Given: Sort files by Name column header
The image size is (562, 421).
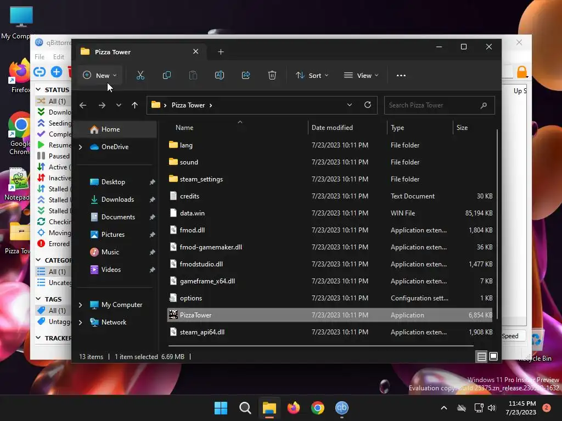Looking at the screenshot, I should 184,128.
